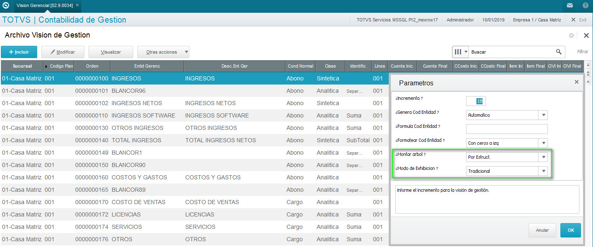Click the Clase column header

click(x=330, y=66)
